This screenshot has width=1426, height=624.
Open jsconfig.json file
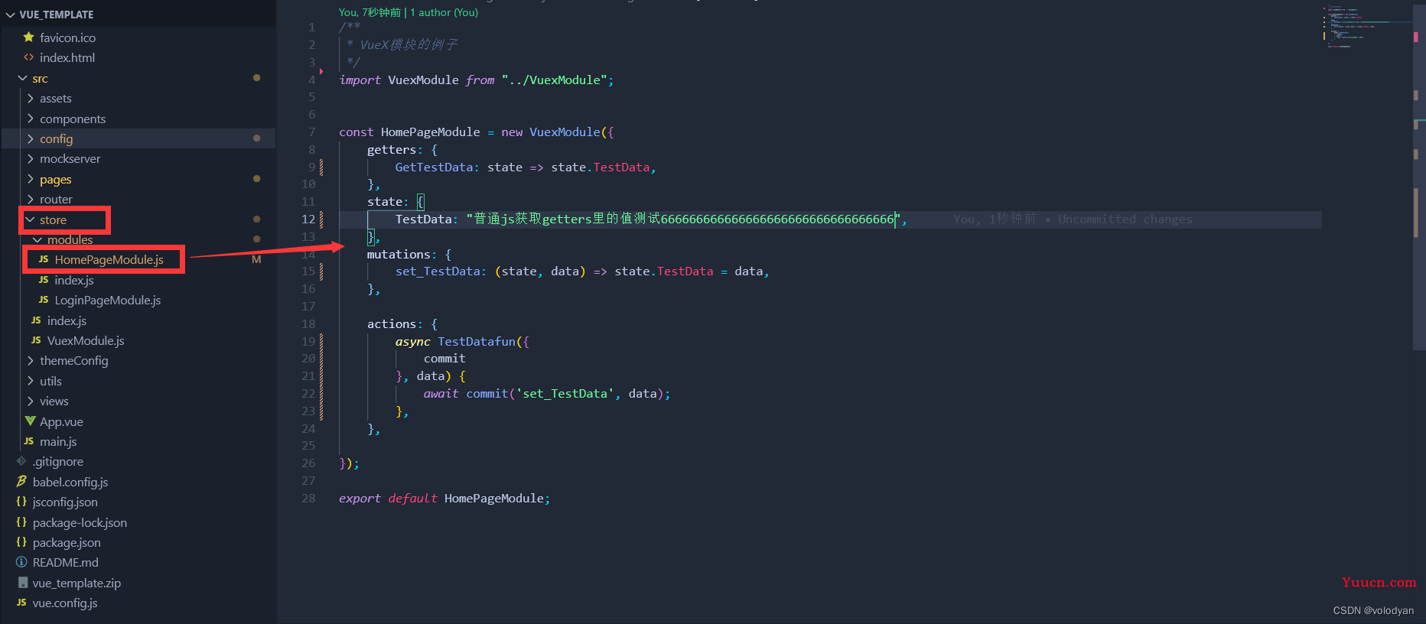coord(65,502)
